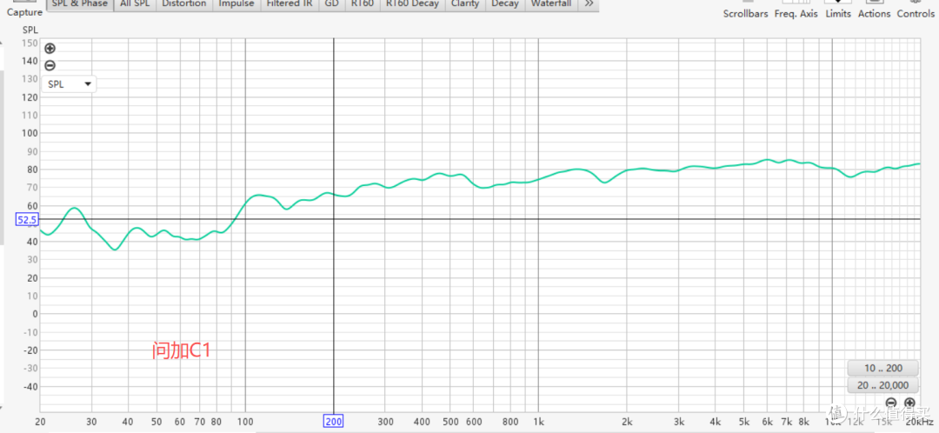Open the Clarity tab

click(x=464, y=4)
